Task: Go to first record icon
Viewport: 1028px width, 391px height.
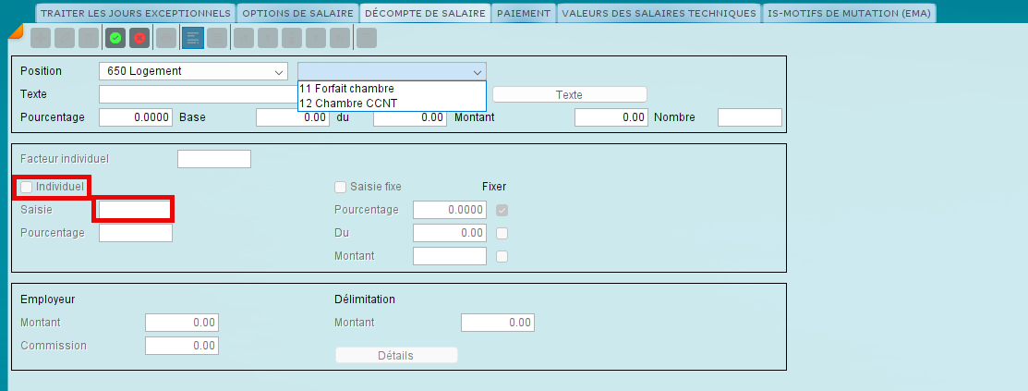Action: 244,38
